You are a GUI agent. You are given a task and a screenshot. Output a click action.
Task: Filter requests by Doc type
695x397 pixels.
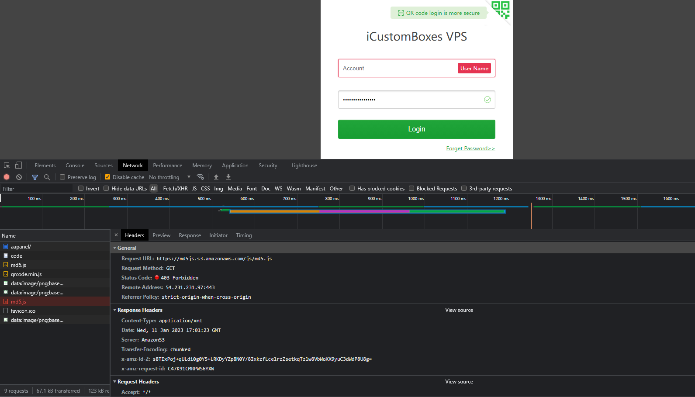tap(266, 189)
